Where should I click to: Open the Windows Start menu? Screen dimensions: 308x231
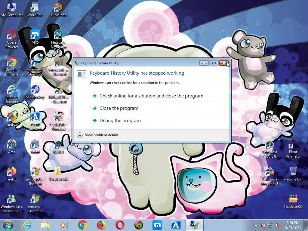[8, 225]
